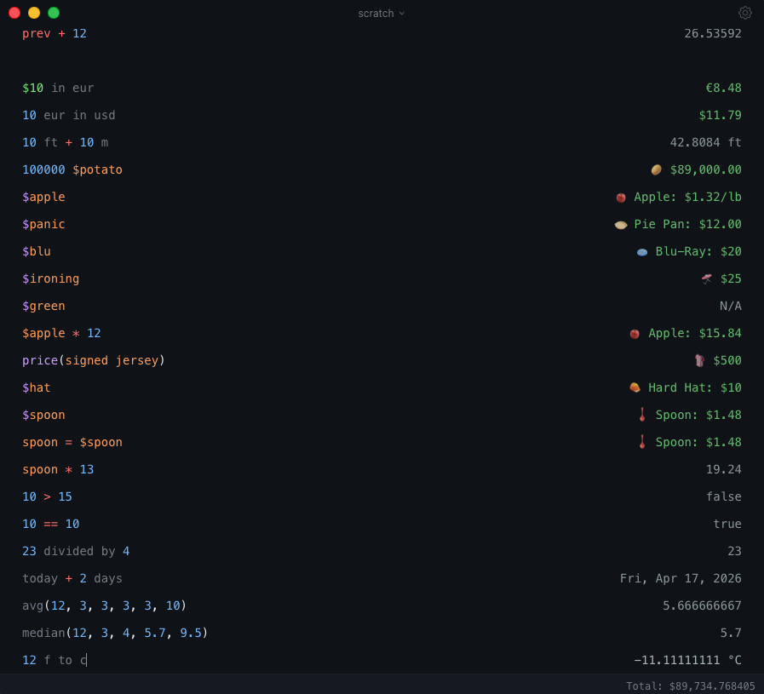The height and width of the screenshot is (694, 764).
Task: Select the median(12, 3, 4, 5.7, 9.5) expression
Action: coord(114,633)
